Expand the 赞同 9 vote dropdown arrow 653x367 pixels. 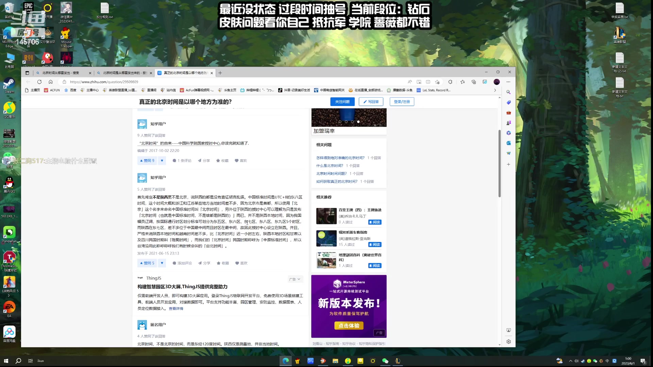[x=162, y=160]
